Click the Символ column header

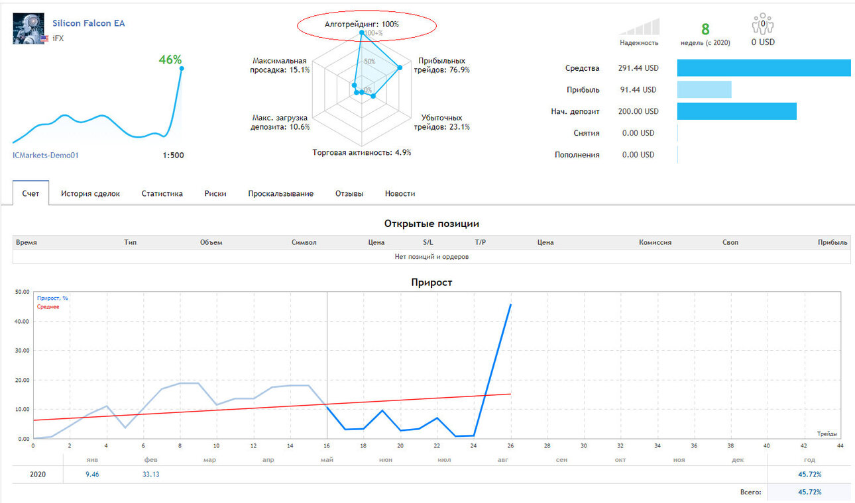[x=304, y=242]
